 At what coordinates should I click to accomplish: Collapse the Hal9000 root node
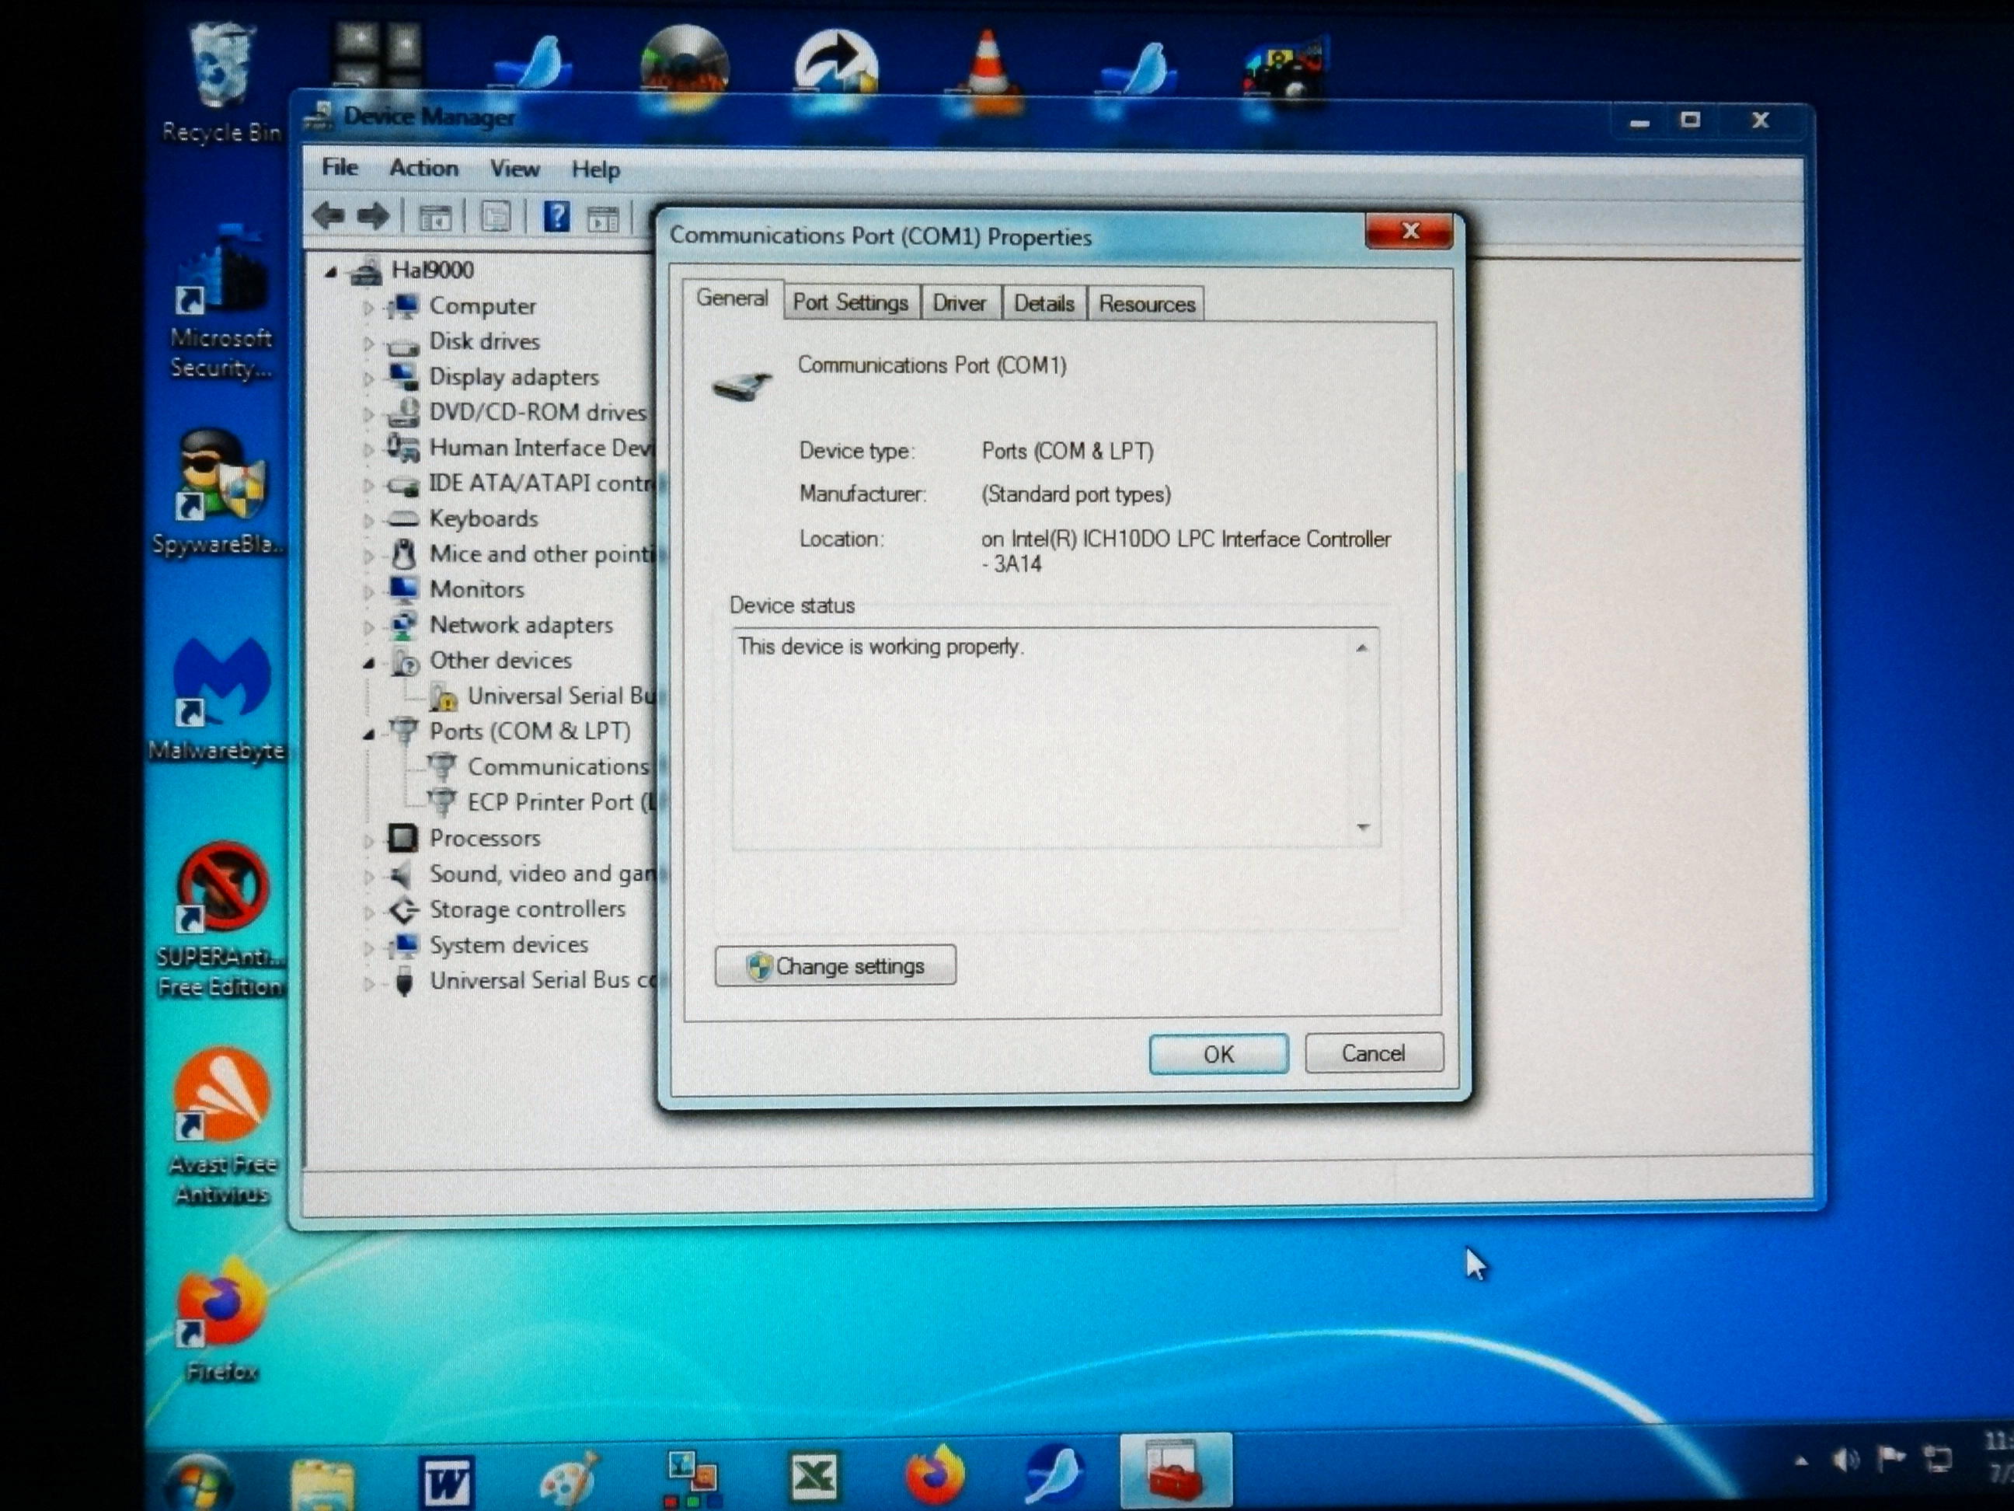pyautogui.click(x=330, y=271)
